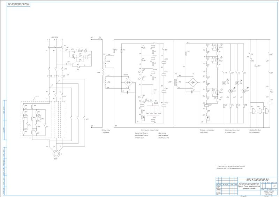This screenshot has height=197, width=279.
Task: Click the bridge rectifier beside transformer TV2
Action: (x=193, y=82)
